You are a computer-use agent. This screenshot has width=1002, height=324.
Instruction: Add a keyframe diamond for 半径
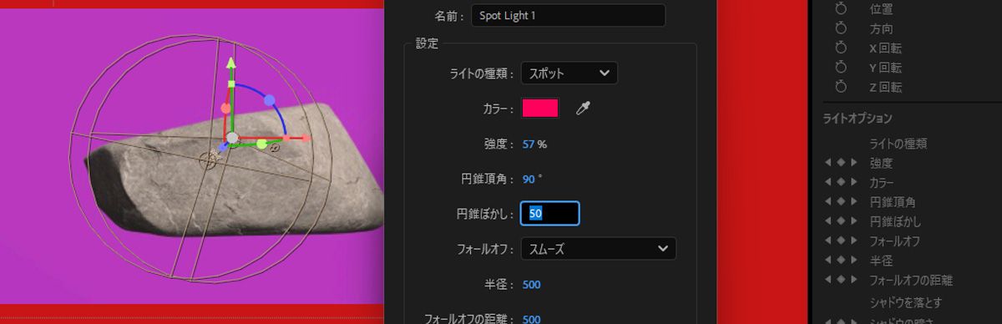[x=840, y=260]
